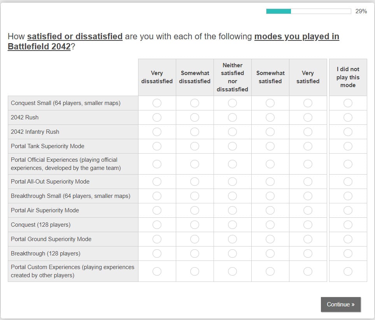Viewport: 375px width, 320px height.
Task: Mark Portal Air Superiority as not played
Action: tap(348, 210)
